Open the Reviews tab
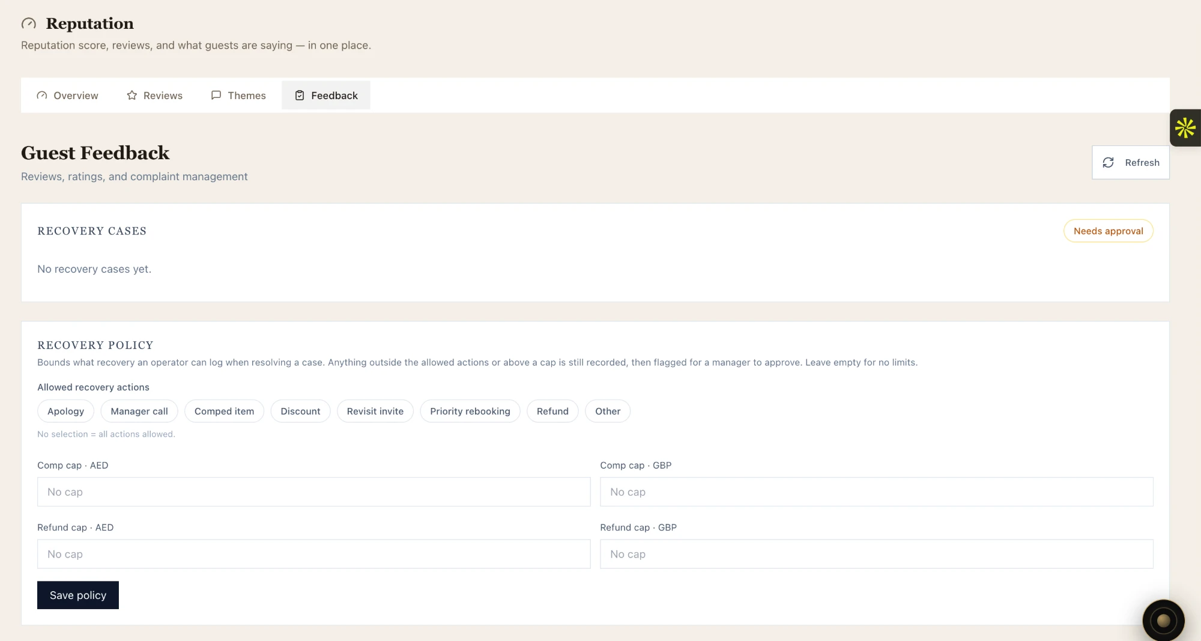Viewport: 1201px width, 641px height. pyautogui.click(x=154, y=96)
